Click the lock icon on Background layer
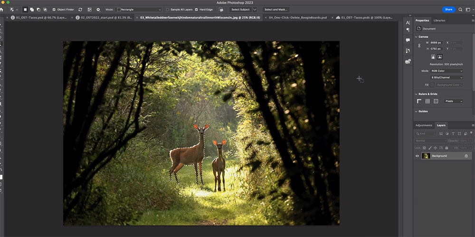Image resolution: width=475 pixels, height=237 pixels. click(466, 156)
